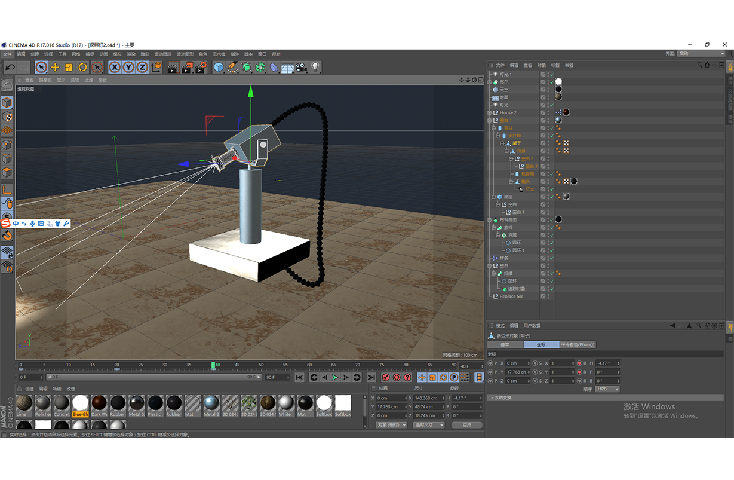The height and width of the screenshot is (480, 734).
Task: Open the HPB rotation order dropdown
Action: tap(607, 389)
